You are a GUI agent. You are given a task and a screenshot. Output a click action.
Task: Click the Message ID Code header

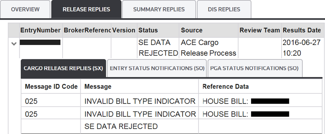(x=51, y=87)
